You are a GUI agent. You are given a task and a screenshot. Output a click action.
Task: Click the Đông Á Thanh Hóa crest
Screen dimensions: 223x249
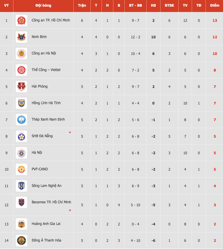click(21, 240)
